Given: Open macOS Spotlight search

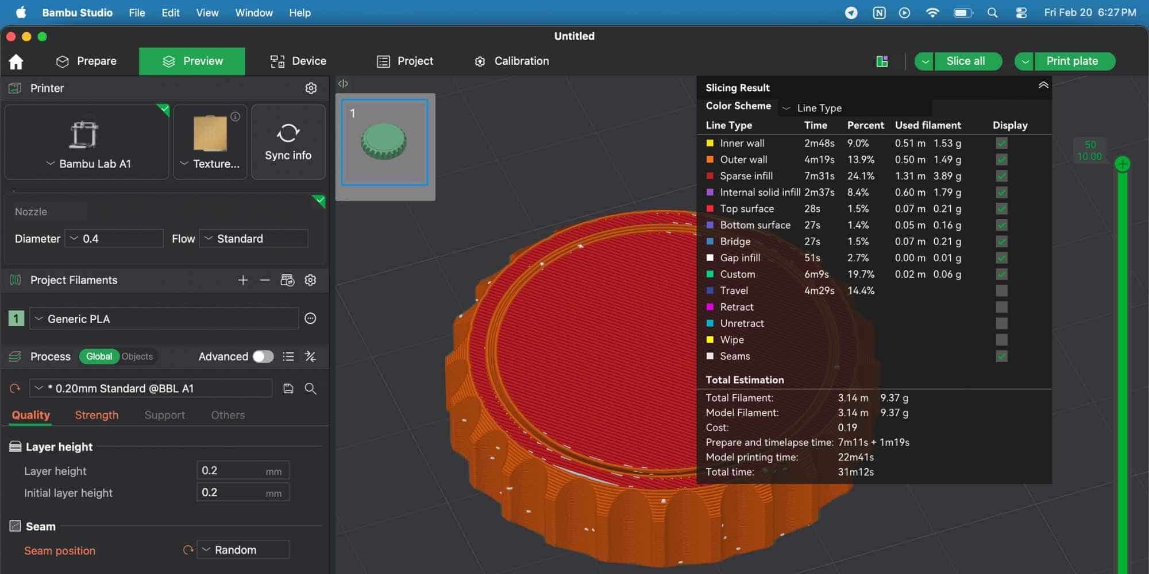Looking at the screenshot, I should (992, 13).
